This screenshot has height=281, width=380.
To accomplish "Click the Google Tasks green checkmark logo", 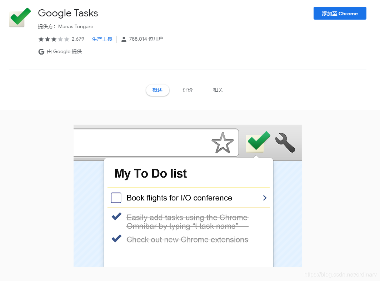I will (20, 17).
